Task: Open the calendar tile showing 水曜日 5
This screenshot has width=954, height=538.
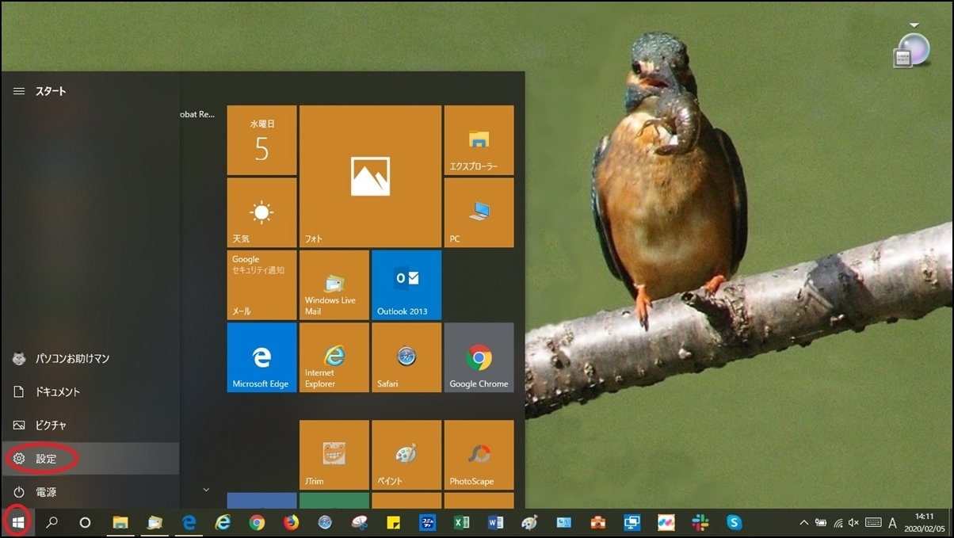Action: [261, 140]
